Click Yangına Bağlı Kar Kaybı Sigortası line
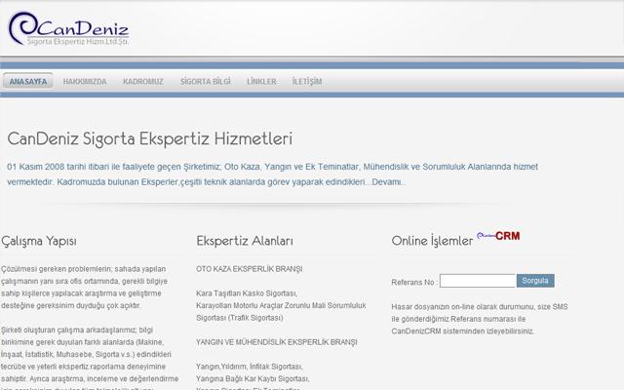The height and width of the screenshot is (390, 624). click(253, 379)
